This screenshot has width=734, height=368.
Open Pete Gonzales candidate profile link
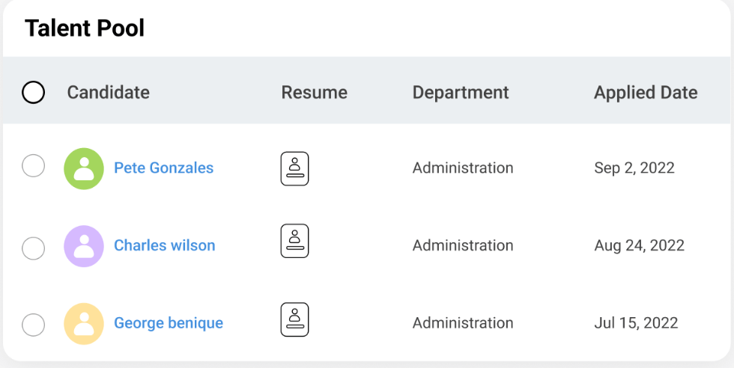click(163, 168)
